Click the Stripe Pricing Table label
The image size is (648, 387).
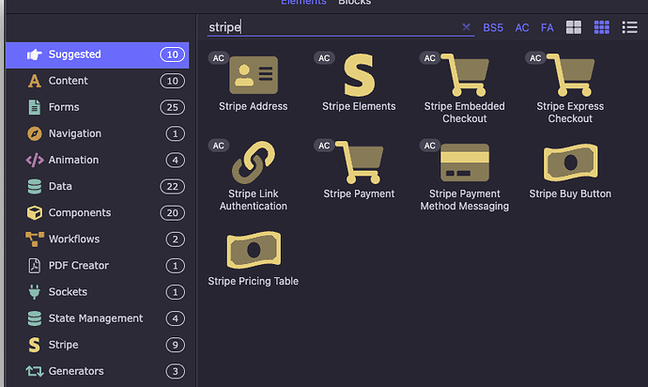254,281
